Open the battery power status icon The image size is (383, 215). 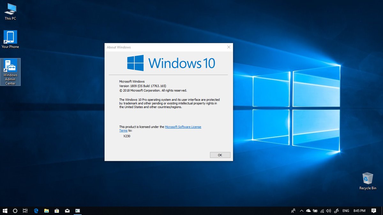tap(315, 211)
